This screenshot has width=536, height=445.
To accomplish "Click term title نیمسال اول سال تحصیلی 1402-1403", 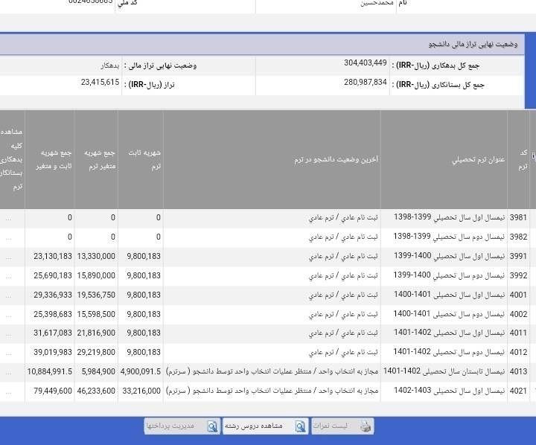I will [x=449, y=391].
